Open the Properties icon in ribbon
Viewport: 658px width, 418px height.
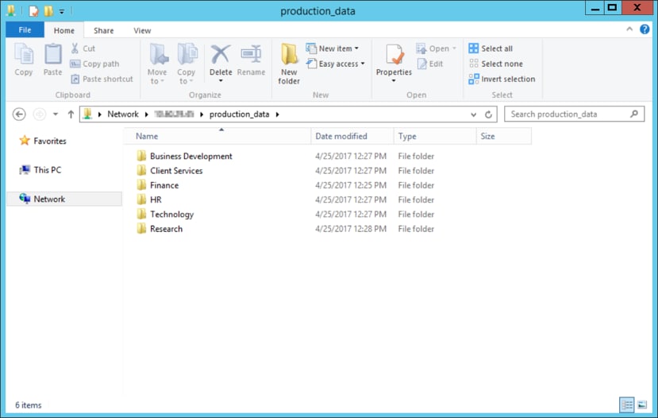(394, 62)
